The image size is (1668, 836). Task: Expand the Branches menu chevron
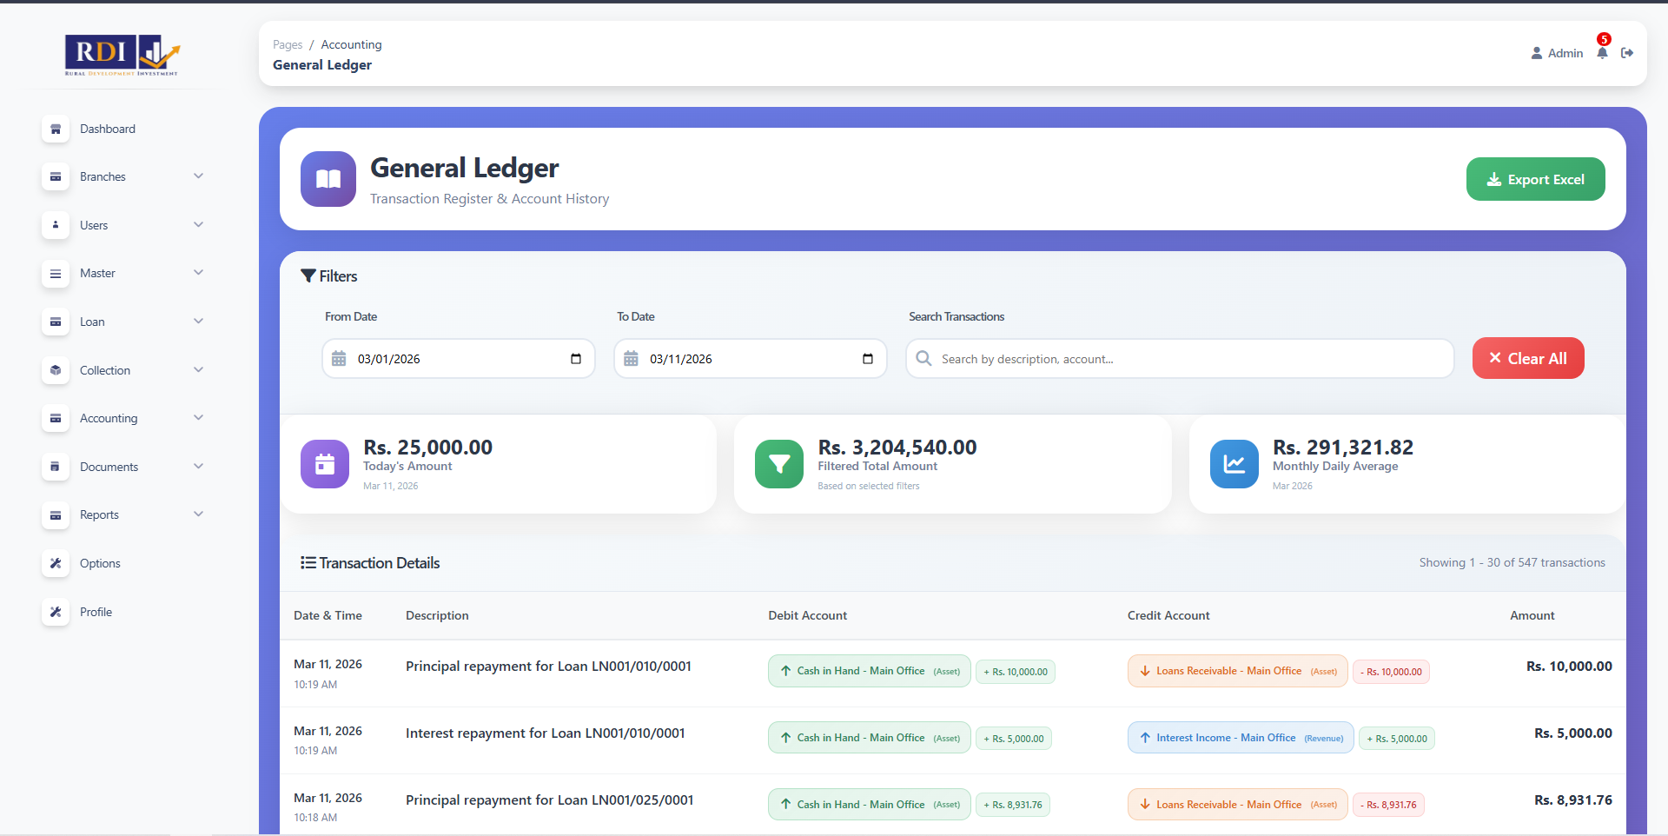198,176
